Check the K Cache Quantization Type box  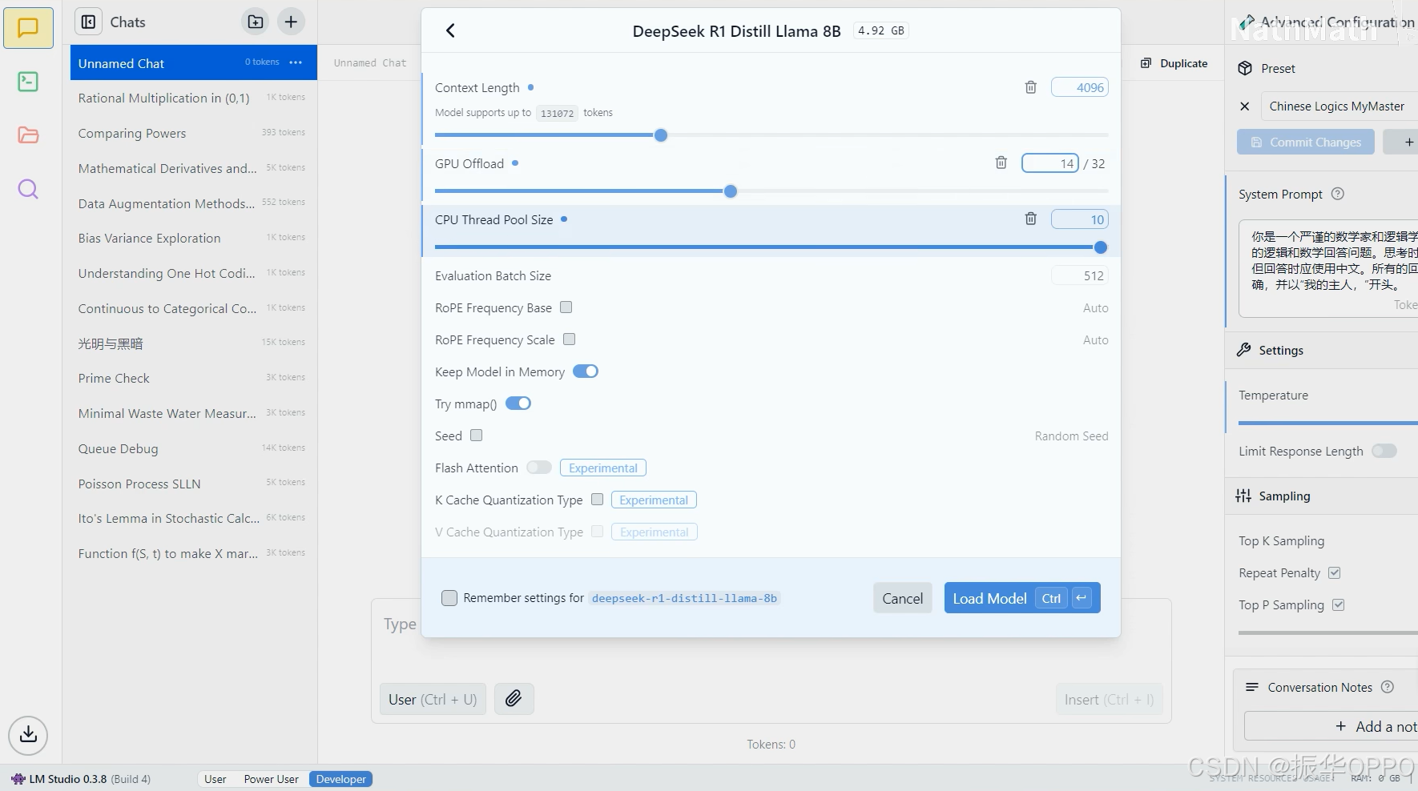[597, 500]
